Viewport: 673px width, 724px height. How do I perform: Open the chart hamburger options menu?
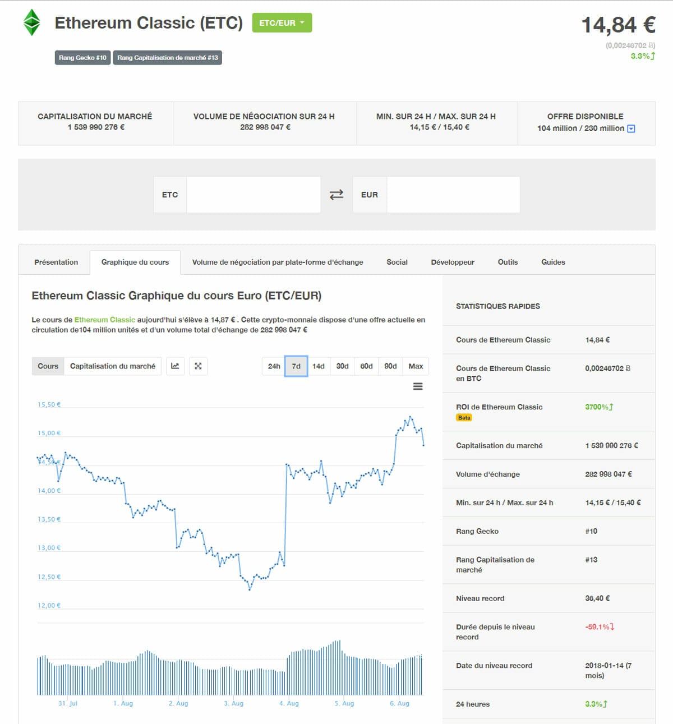pyautogui.click(x=417, y=386)
